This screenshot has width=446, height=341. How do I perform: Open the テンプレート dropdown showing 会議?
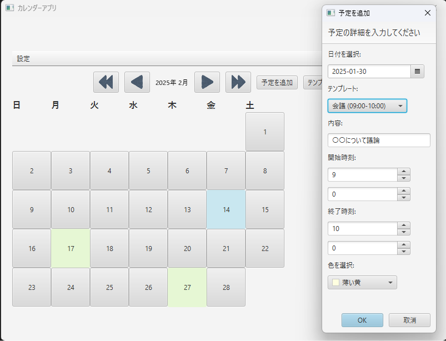(x=367, y=106)
